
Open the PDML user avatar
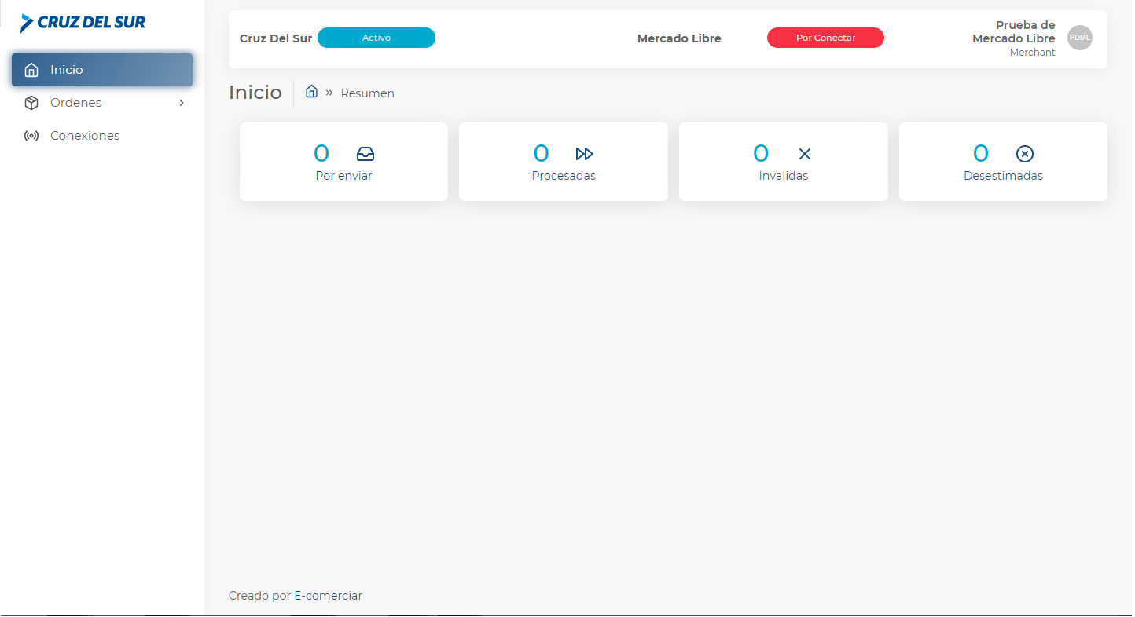(x=1079, y=38)
